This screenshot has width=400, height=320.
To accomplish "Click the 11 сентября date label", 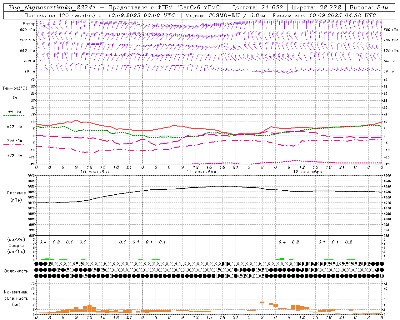I will point(201,172).
